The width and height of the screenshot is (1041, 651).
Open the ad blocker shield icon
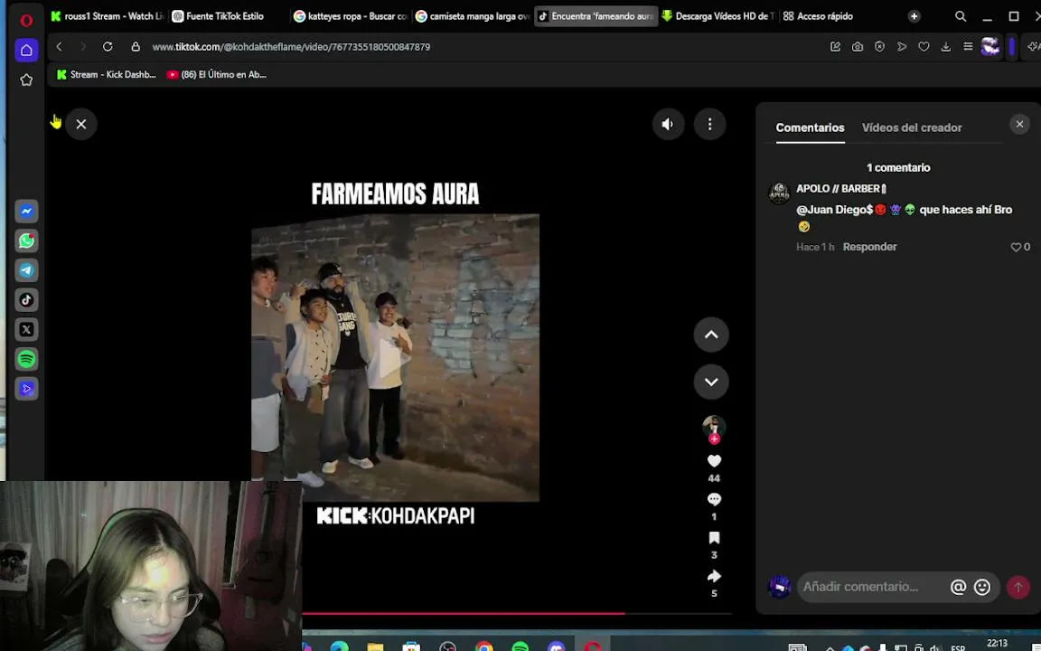pyautogui.click(x=879, y=46)
